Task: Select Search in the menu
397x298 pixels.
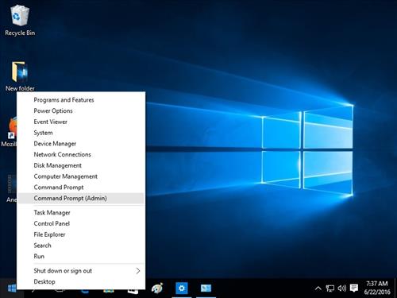Action: [81, 246]
